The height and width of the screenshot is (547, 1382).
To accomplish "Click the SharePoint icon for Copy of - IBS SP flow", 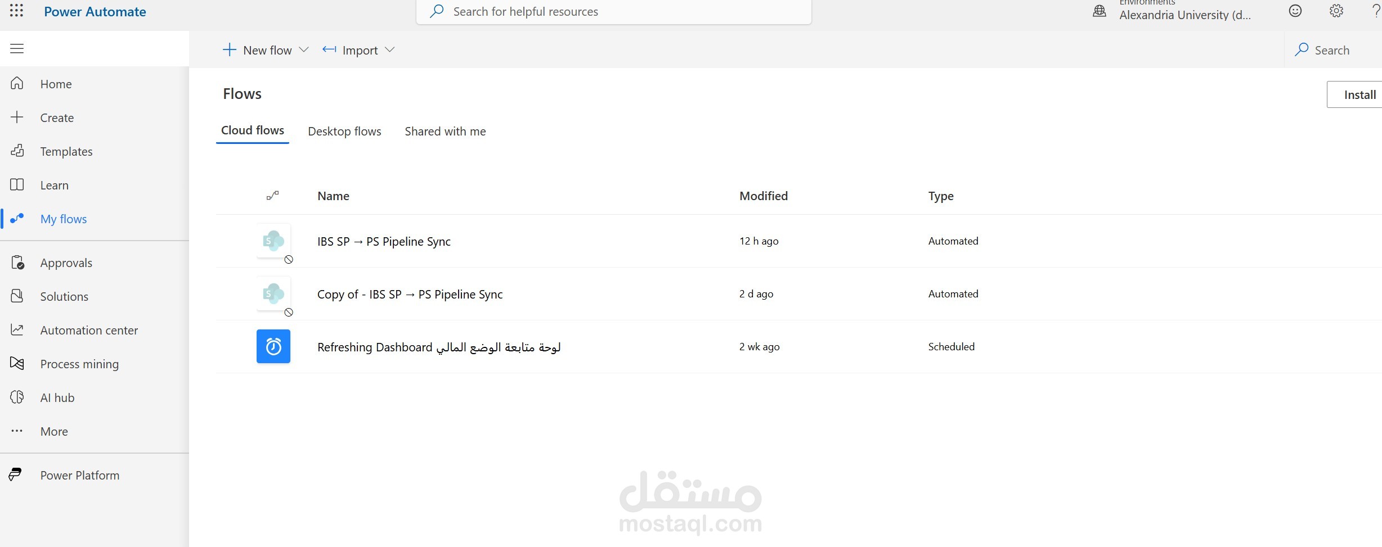I will (273, 294).
